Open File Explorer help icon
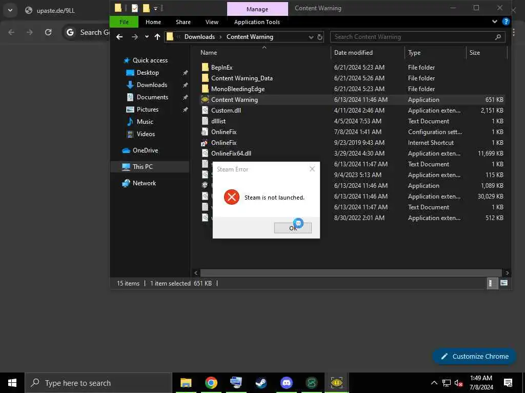 click(506, 21)
